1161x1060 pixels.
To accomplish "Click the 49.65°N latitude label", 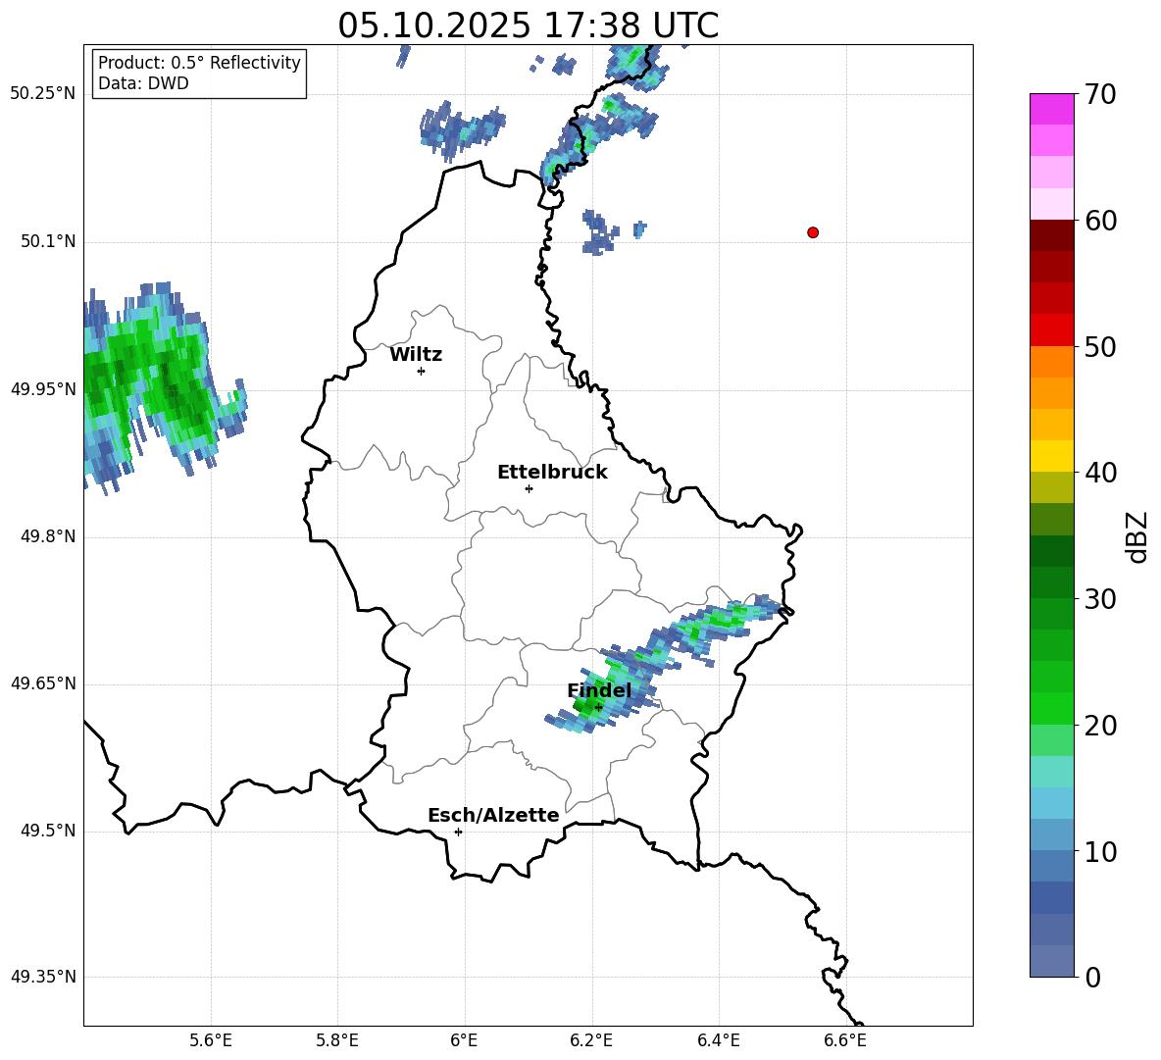I will click(43, 682).
